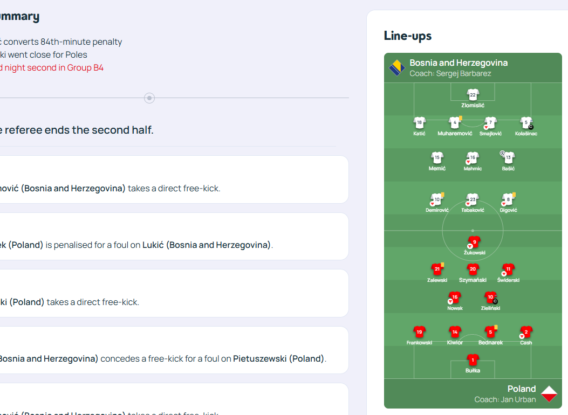
Task: Click the Poland team name
Action: (521, 389)
